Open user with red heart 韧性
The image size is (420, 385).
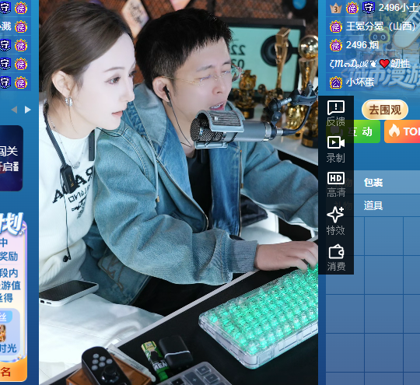(369, 64)
